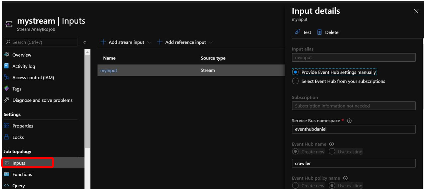425x191 pixels.
Task: Click the Diagnose and solve problems wrench icon
Action: (6, 100)
